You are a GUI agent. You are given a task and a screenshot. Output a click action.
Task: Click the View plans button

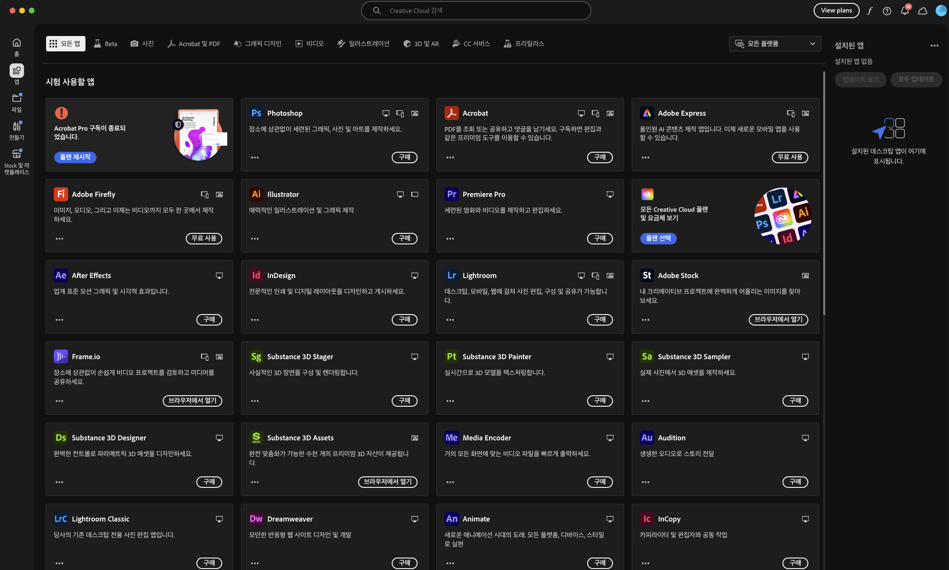836,11
